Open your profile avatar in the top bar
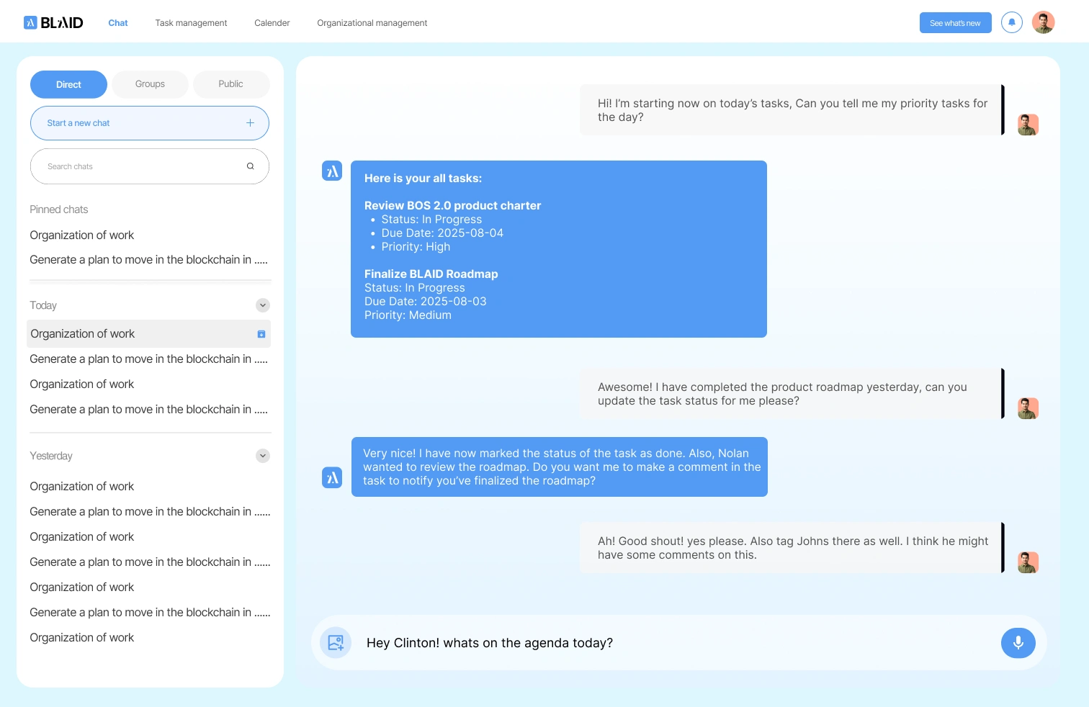The width and height of the screenshot is (1089, 707). pos(1043,22)
